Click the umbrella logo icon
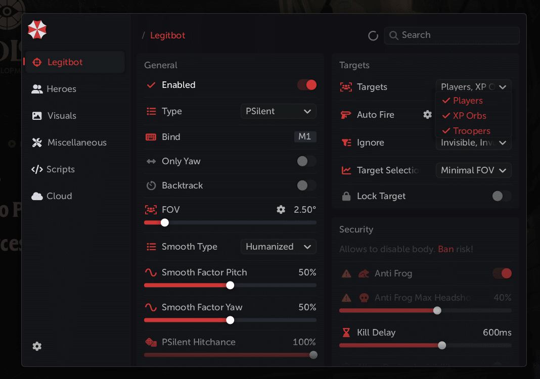Viewport: 540px width, 379px height. 37,30
